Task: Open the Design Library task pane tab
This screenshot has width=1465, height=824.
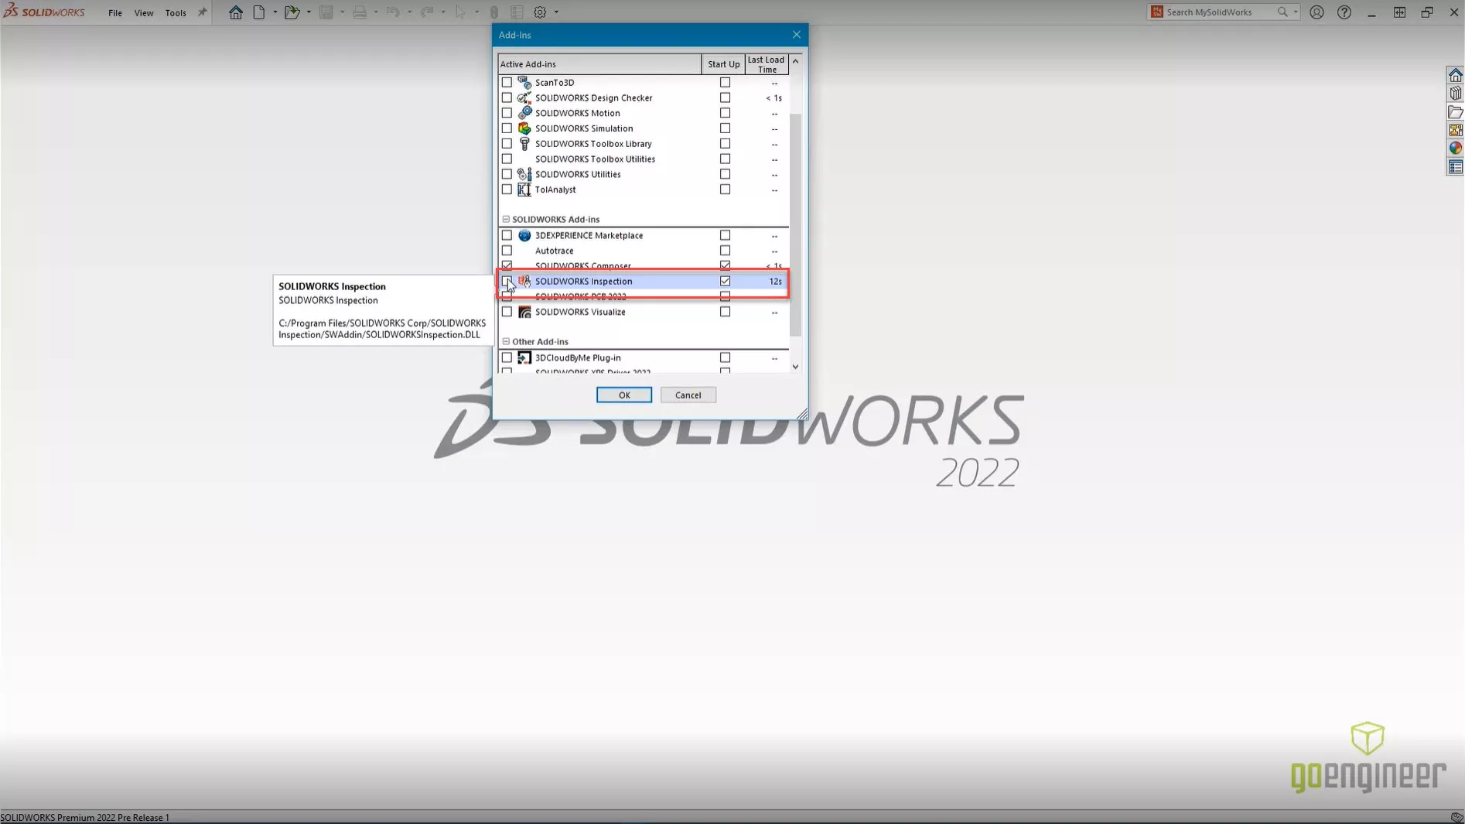Action: tap(1455, 94)
